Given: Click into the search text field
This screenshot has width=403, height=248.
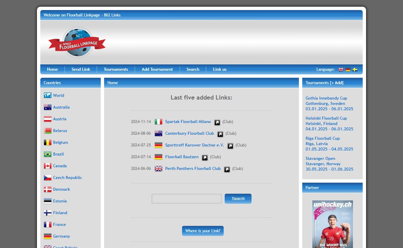Looking at the screenshot, I should pyautogui.click(x=187, y=199).
